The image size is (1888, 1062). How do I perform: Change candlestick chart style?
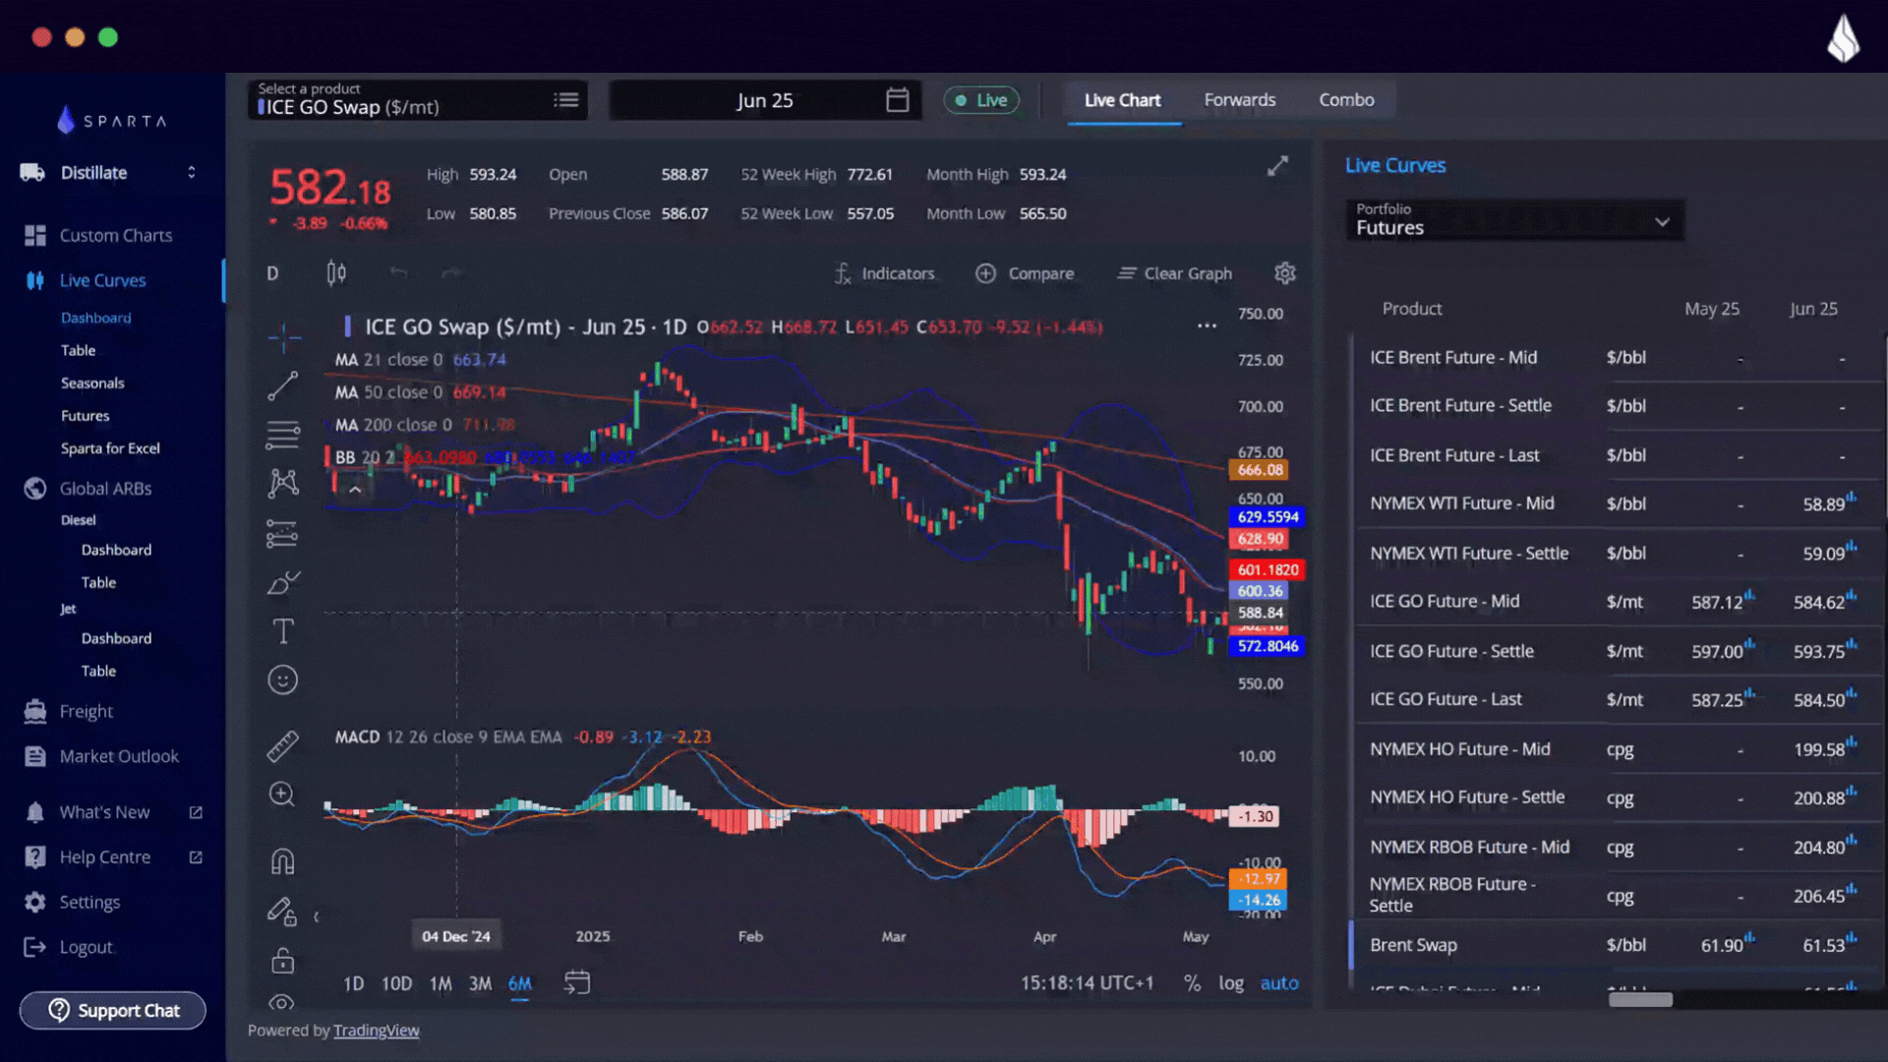[x=336, y=273]
